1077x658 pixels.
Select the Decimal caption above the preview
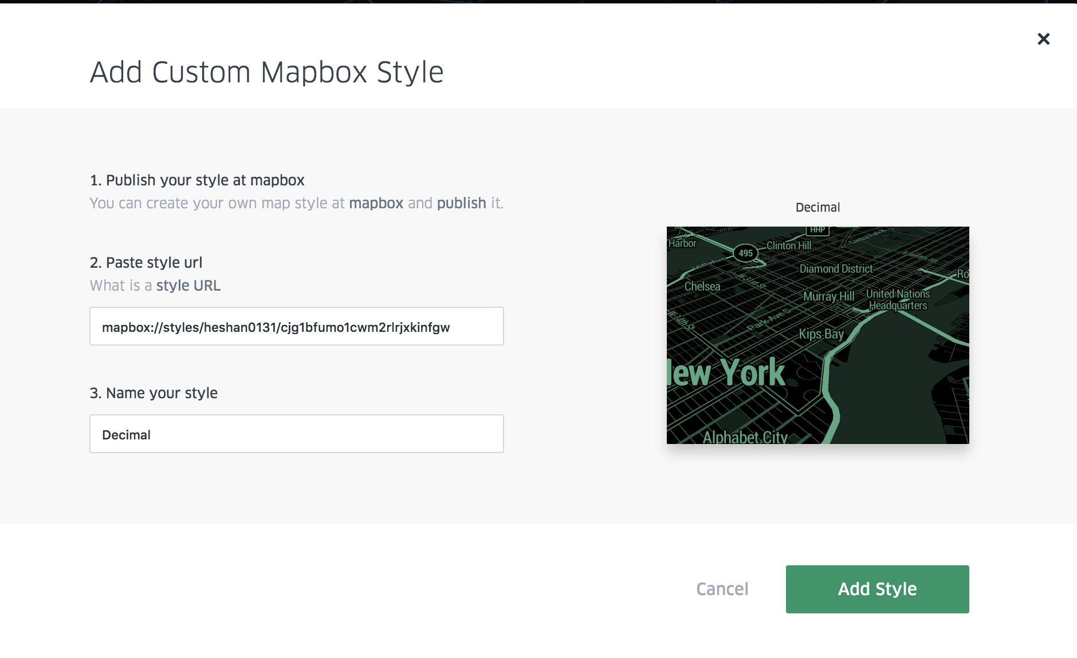pos(817,207)
